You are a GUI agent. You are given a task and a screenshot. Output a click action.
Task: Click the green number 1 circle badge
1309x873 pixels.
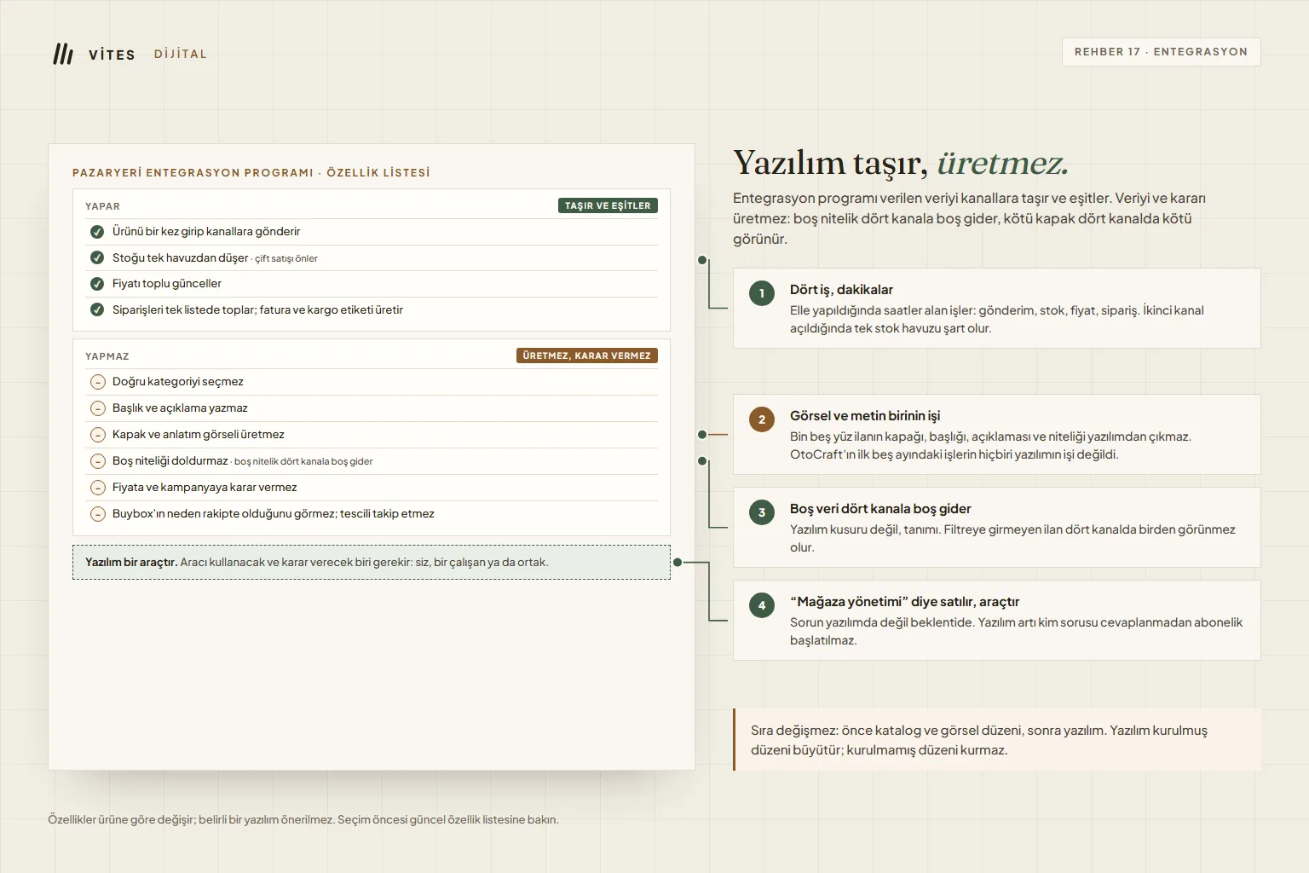(762, 293)
